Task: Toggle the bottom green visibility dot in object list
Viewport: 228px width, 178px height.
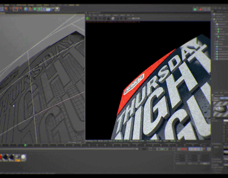Action: (x=218, y=59)
